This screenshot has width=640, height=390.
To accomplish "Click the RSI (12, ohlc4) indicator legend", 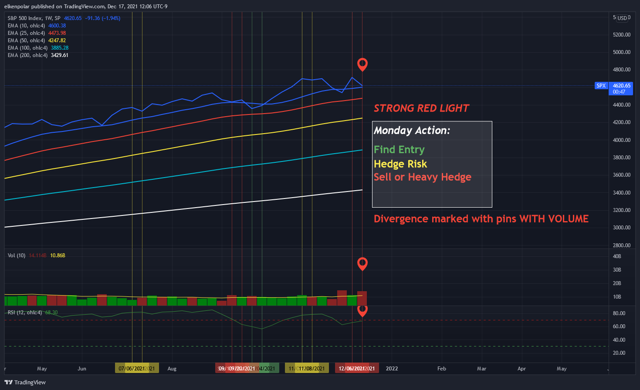I will 25,313.
